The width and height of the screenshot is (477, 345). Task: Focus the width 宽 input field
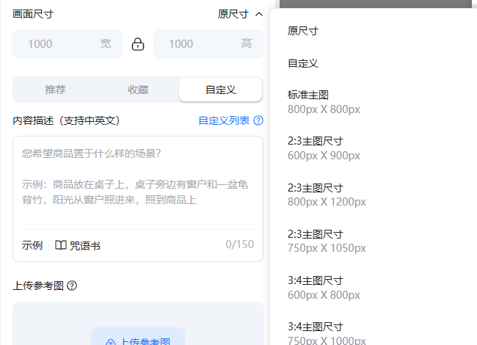coord(68,44)
